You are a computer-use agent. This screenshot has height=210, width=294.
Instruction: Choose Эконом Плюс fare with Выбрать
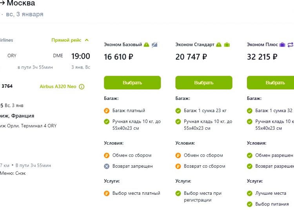pos(270,83)
